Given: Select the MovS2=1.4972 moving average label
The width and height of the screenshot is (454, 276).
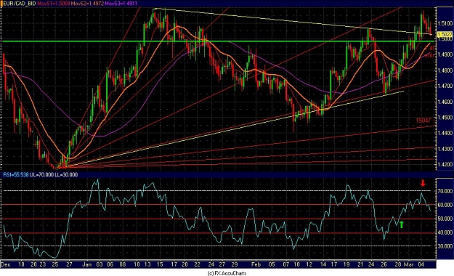Looking at the screenshot, I should [x=87, y=4].
